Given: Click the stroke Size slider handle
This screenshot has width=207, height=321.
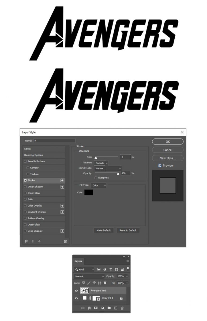Looking at the screenshot, I should (x=96, y=158).
